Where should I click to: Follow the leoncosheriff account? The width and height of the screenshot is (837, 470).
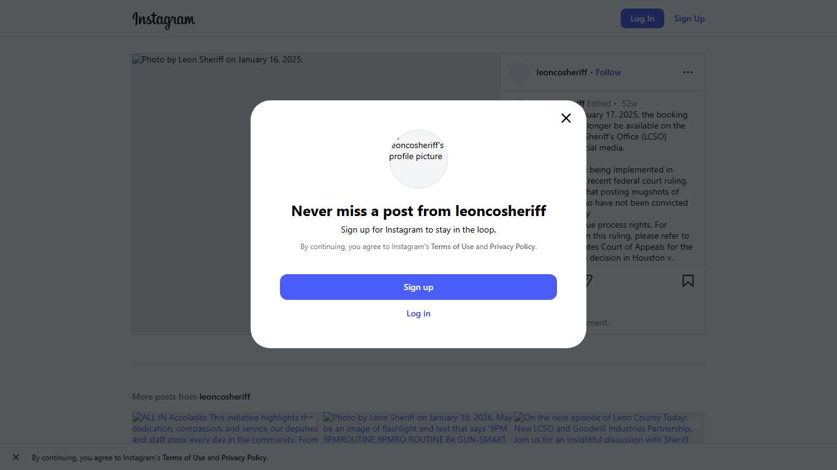pyautogui.click(x=608, y=72)
